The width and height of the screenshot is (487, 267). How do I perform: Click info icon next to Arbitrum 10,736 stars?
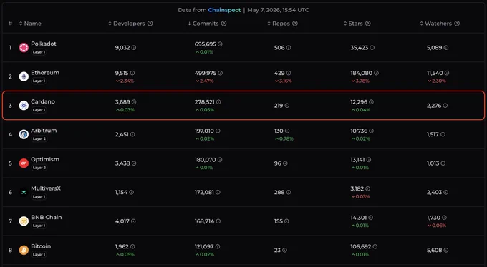pyautogui.click(x=371, y=131)
